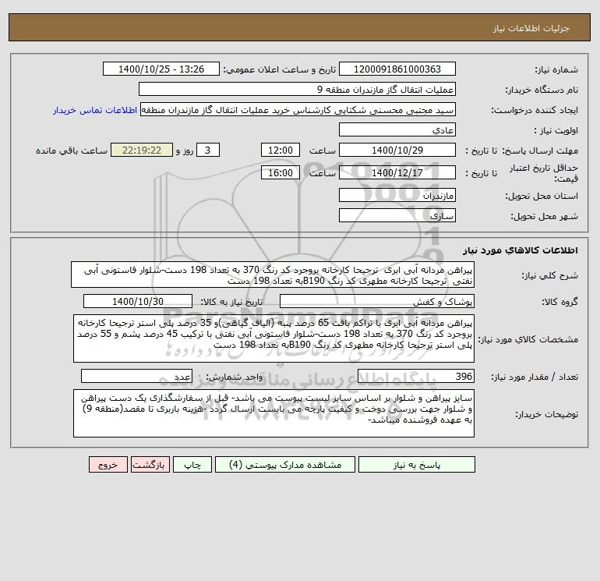Screen dimensions: 600x581
Task: Click the اطلاعات کالاهای مورد نیاز heading
Action: (521, 250)
